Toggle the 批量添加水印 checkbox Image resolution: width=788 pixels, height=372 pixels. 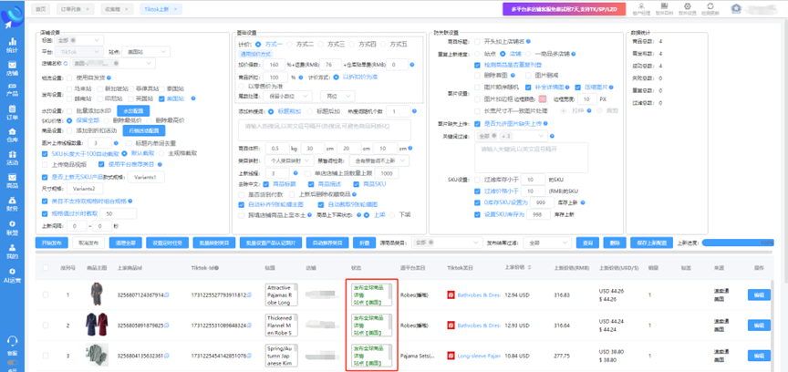pyautogui.click(x=68, y=110)
